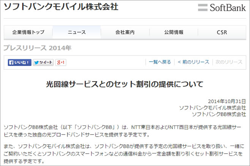Click ソフトバンクBB株式会社 below the date
This screenshot has width=250, height=166.
point(219,114)
